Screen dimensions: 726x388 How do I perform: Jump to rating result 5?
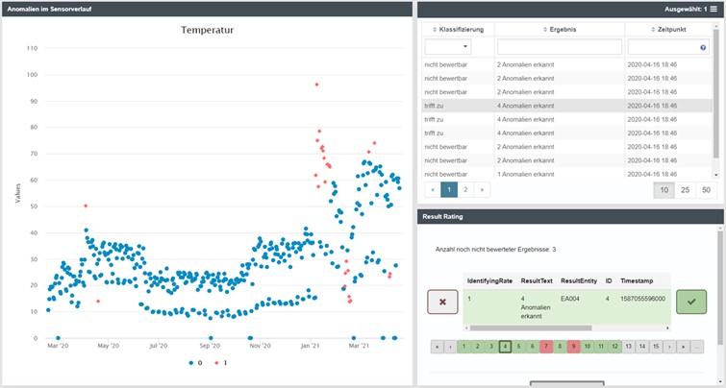518,347
